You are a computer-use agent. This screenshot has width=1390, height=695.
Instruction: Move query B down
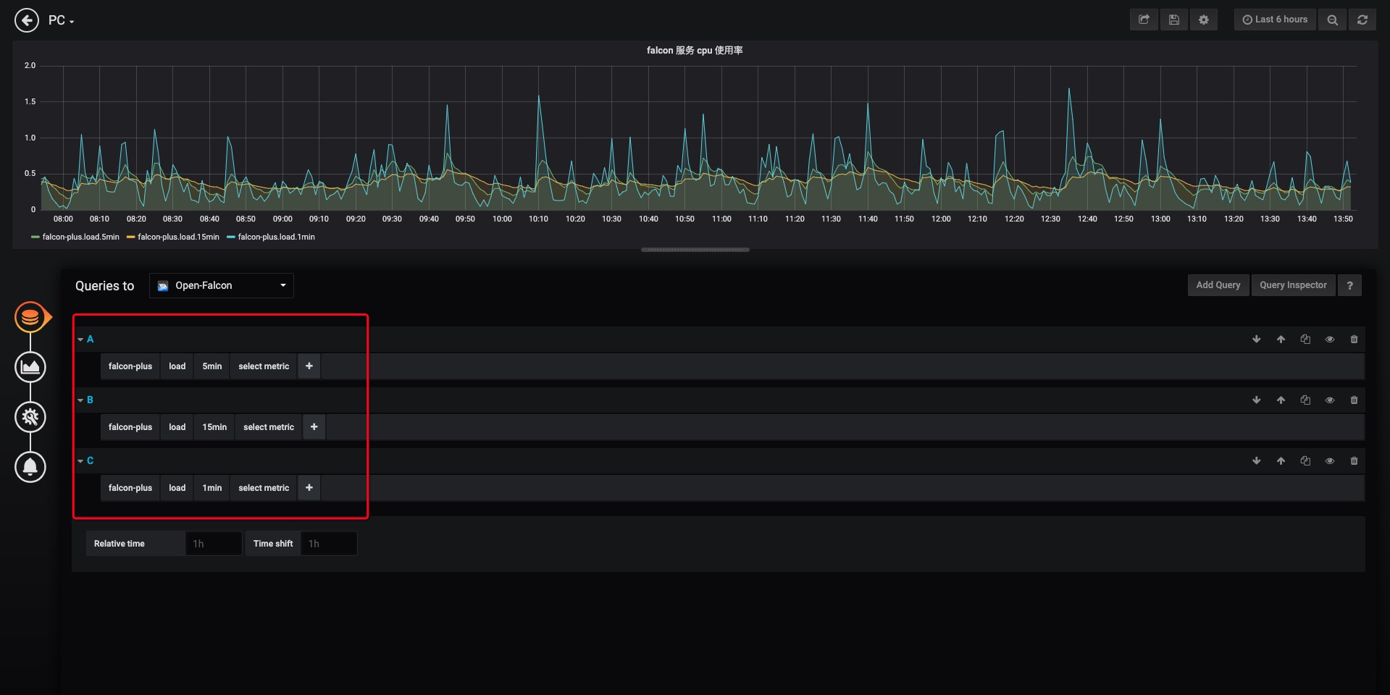(x=1257, y=400)
